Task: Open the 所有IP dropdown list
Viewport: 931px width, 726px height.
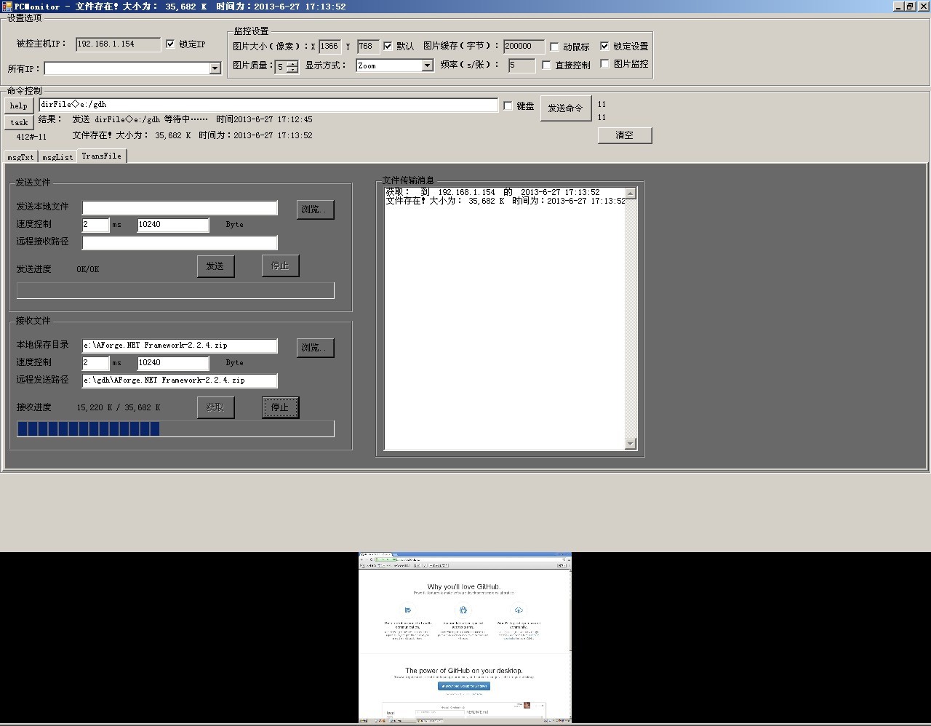Action: pos(215,68)
